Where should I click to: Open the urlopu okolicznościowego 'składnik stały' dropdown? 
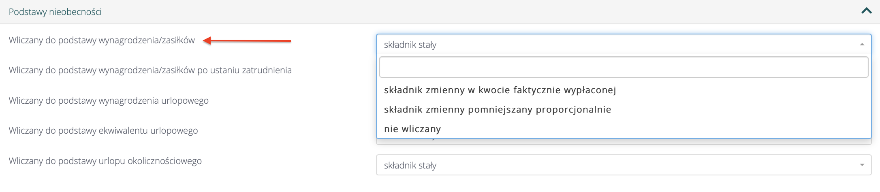(608, 165)
